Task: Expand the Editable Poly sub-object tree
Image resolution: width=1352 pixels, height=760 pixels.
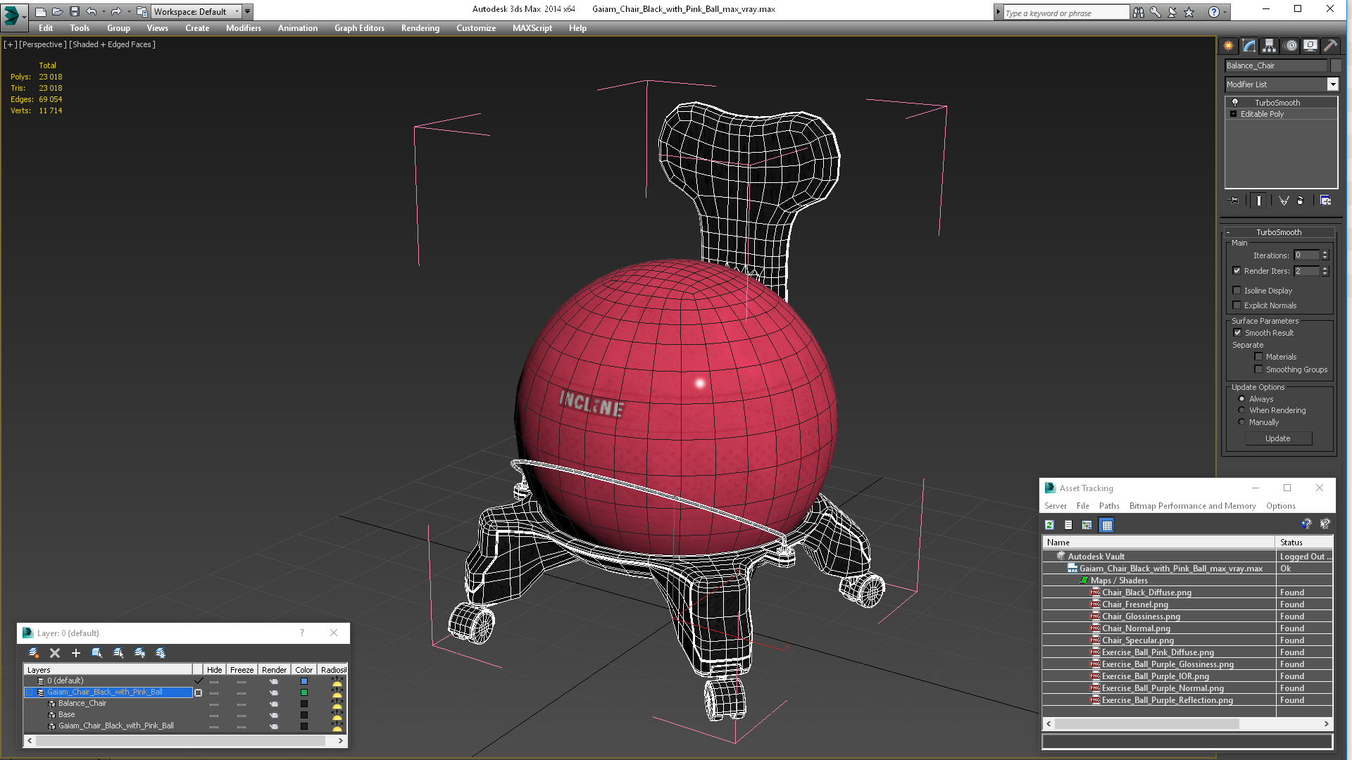Action: (x=1233, y=114)
